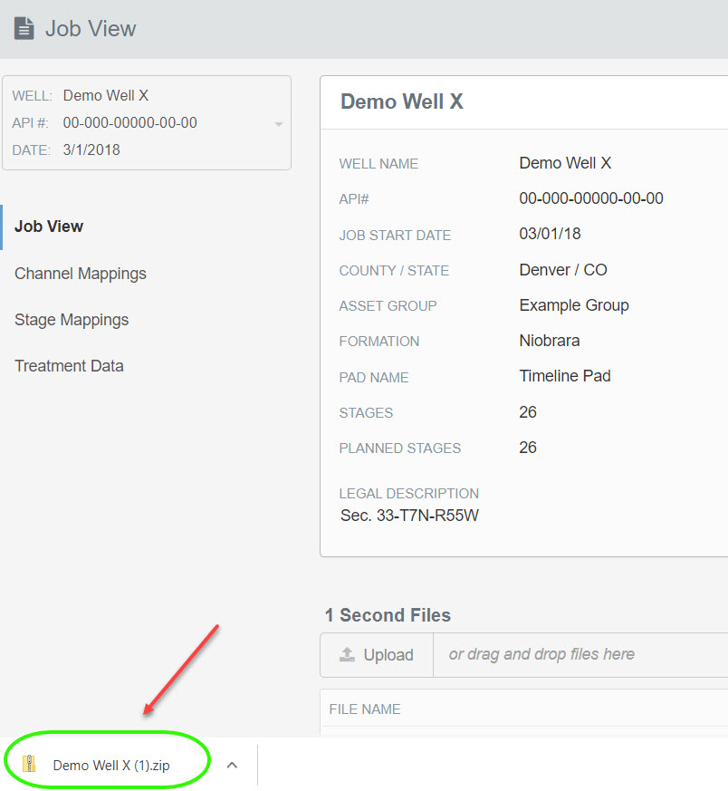Screen dimensions: 728x791
Task: Click the drag and drop files area
Action: 580,655
